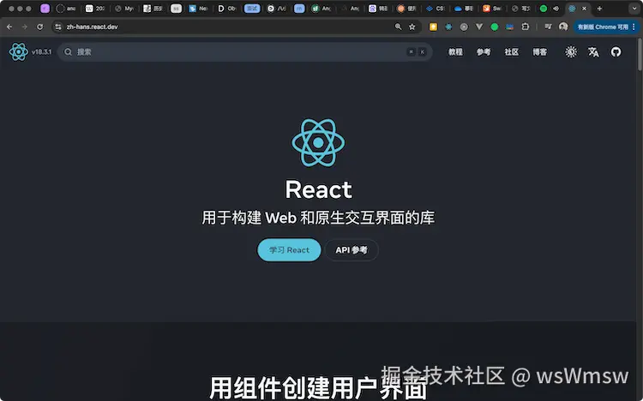Click the v18.3.1 version label
The image size is (643, 401).
[x=42, y=51]
